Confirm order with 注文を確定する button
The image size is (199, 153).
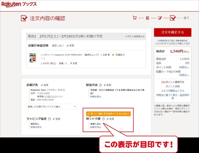click(173, 32)
